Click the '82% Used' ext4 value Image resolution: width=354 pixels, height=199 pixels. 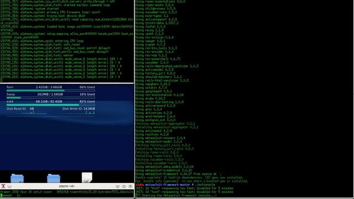pos(87,102)
